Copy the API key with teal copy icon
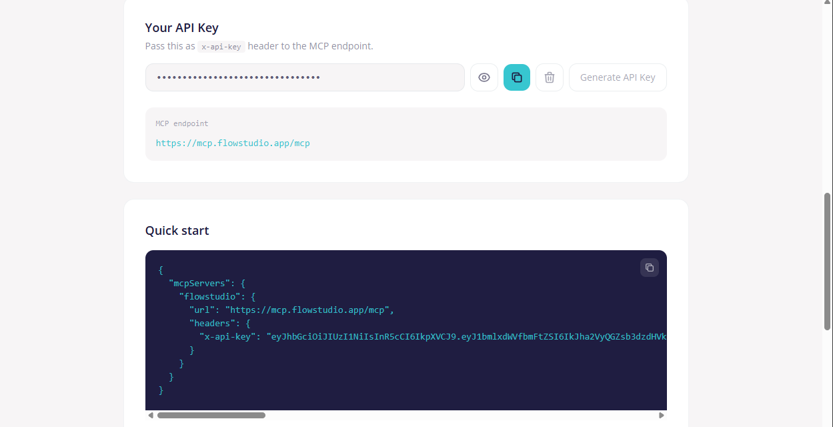833x427 pixels. coord(517,77)
